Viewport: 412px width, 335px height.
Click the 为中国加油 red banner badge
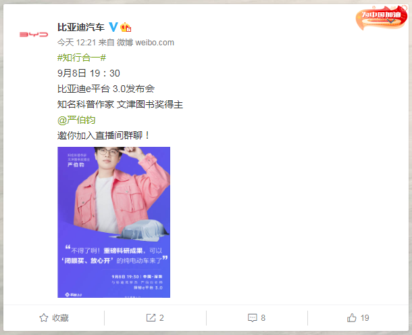tap(381, 18)
